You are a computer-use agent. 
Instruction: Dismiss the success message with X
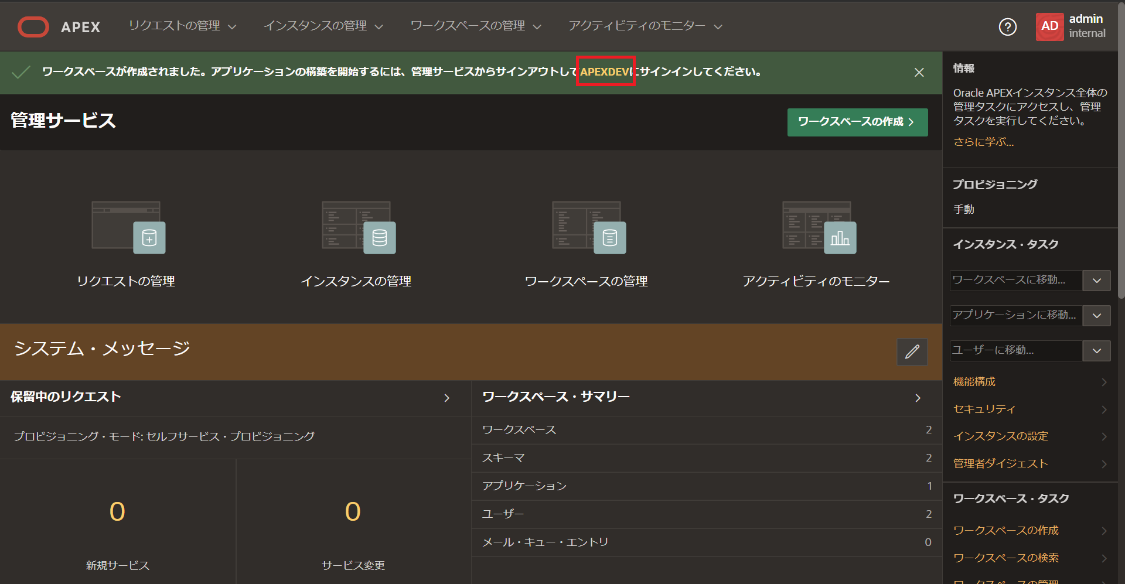(919, 72)
